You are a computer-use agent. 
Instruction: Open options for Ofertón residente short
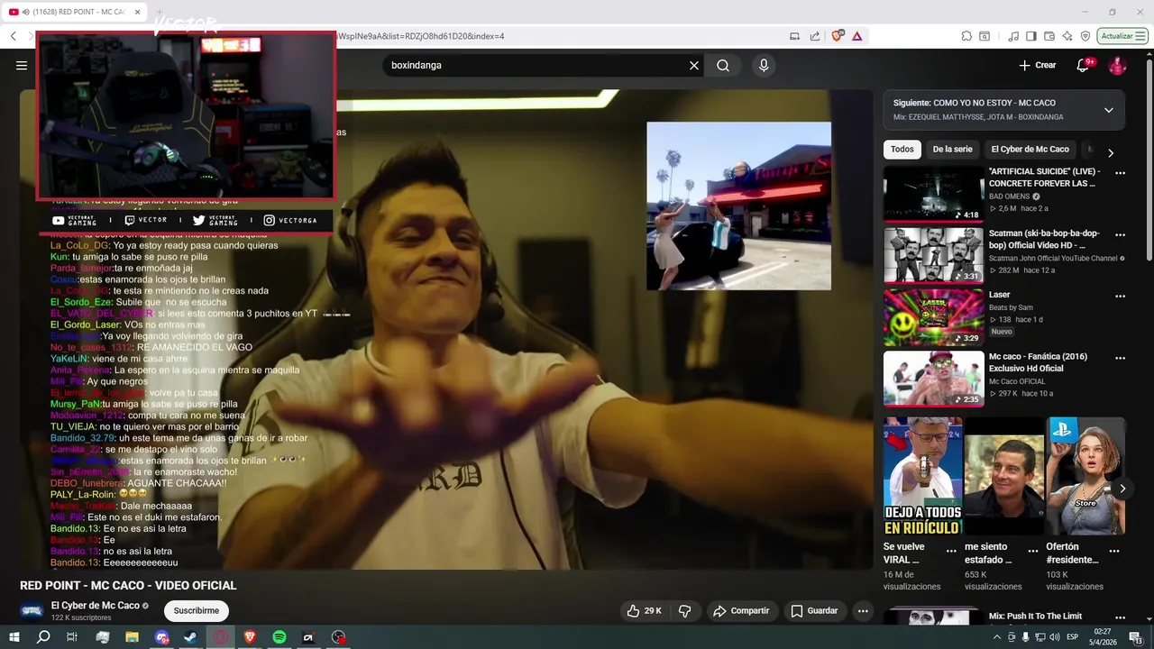point(1114,550)
